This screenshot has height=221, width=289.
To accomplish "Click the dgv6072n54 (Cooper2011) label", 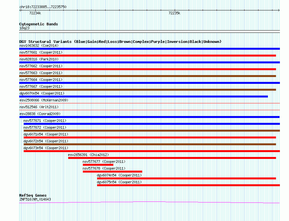I will click(46, 141).
